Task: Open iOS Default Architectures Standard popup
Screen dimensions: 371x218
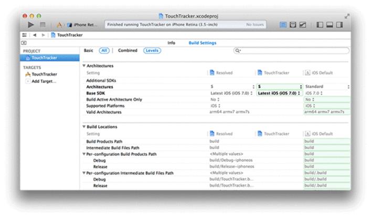Action: click(327, 87)
